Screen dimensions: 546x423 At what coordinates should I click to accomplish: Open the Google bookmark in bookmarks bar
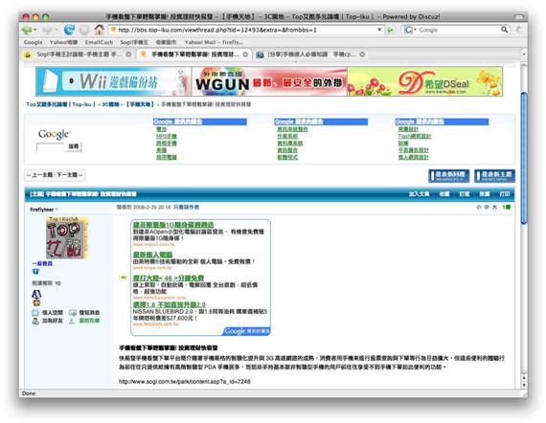34,42
